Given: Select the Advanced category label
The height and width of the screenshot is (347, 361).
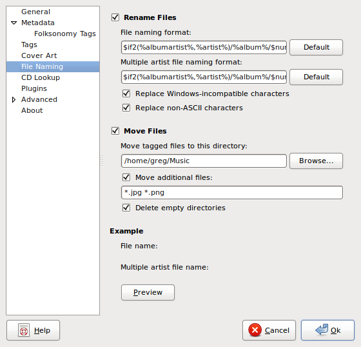Looking at the screenshot, I should 39,99.
